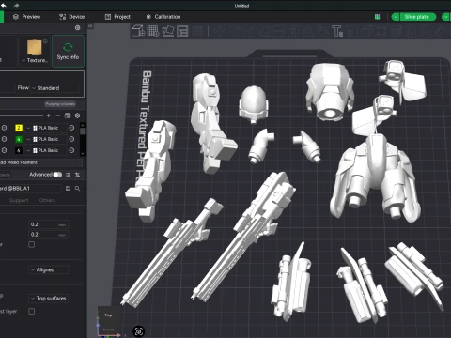Click the Arrange all objects icon
Viewport: 451px width, 338px height.
click(x=182, y=31)
